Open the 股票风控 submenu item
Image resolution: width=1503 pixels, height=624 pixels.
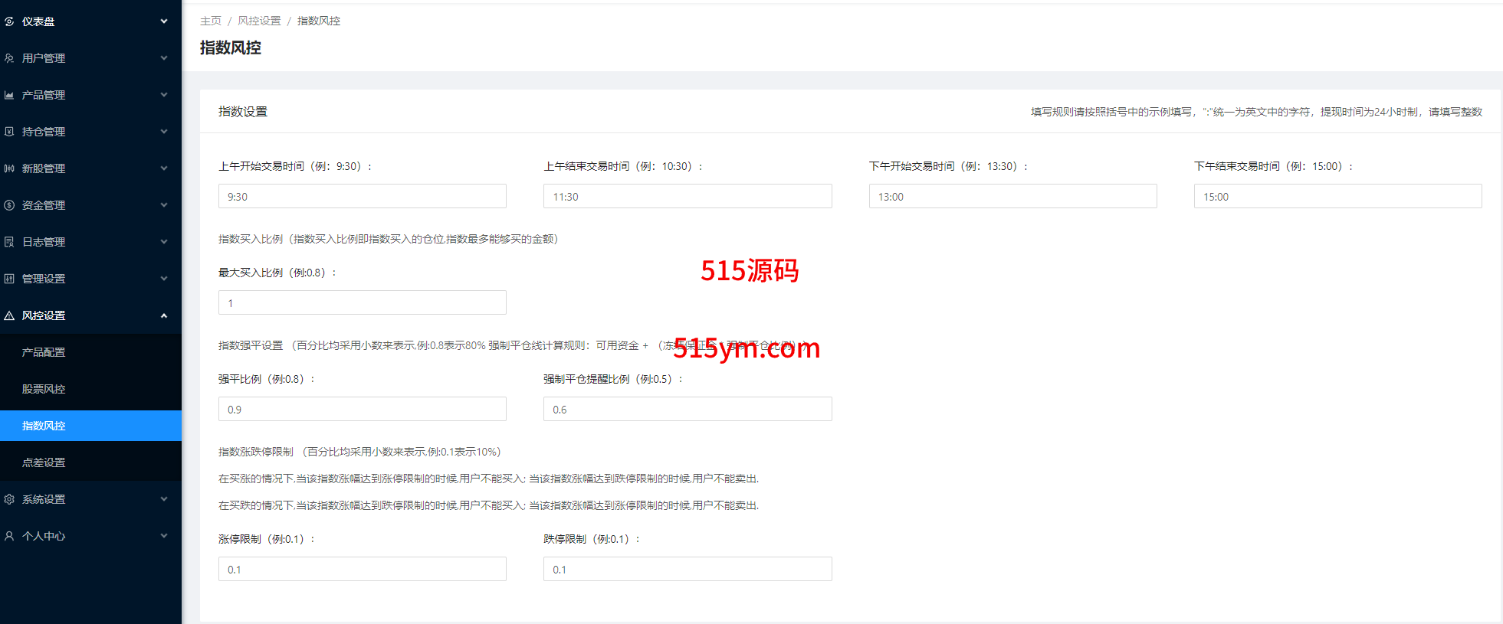pos(44,389)
